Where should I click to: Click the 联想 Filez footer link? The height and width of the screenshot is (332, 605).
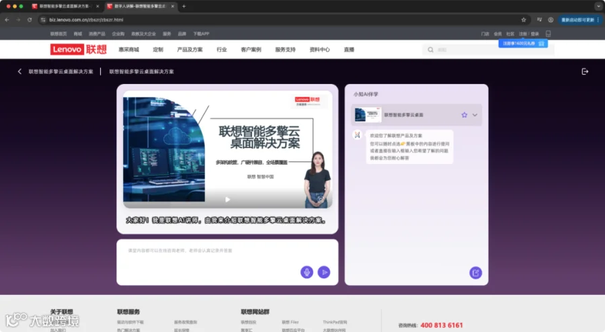click(290, 322)
